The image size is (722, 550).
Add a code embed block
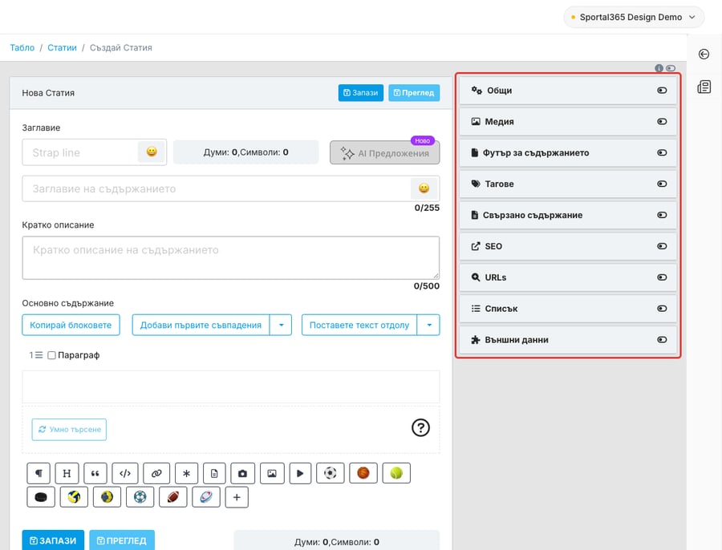point(125,473)
